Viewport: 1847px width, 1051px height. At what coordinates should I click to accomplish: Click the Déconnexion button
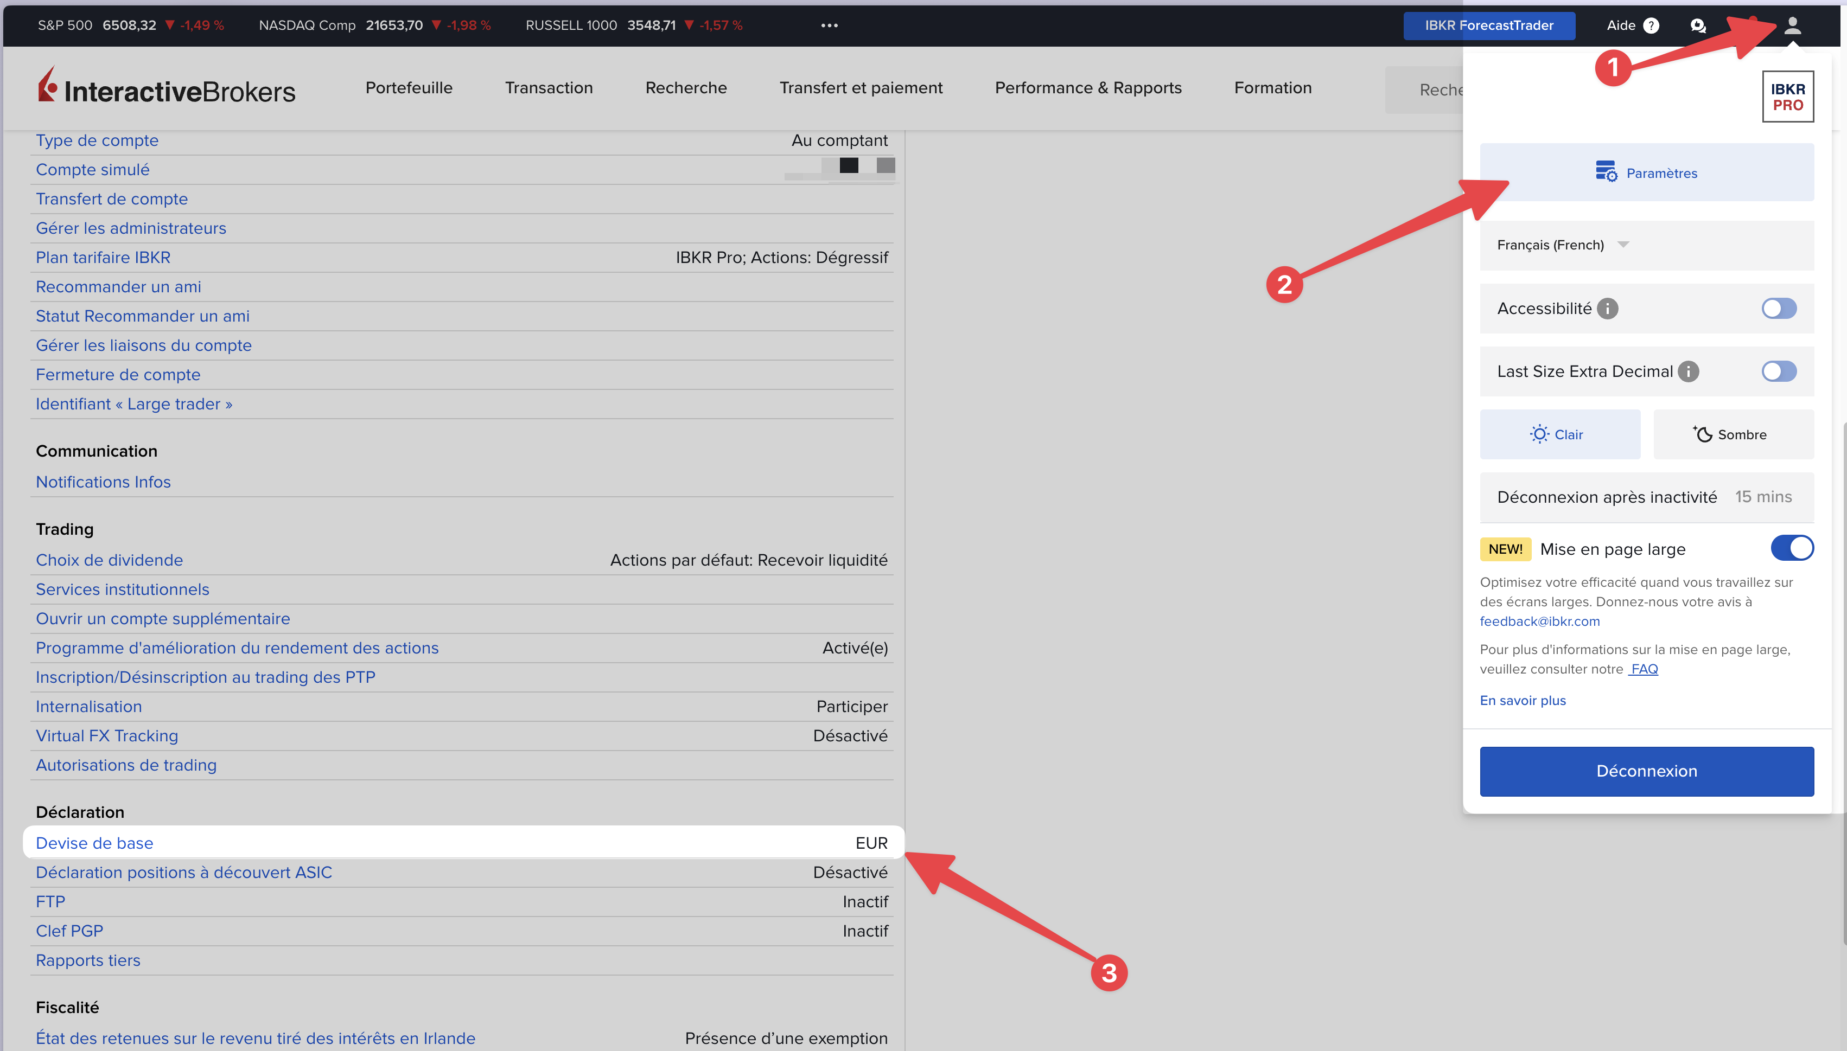point(1646,772)
